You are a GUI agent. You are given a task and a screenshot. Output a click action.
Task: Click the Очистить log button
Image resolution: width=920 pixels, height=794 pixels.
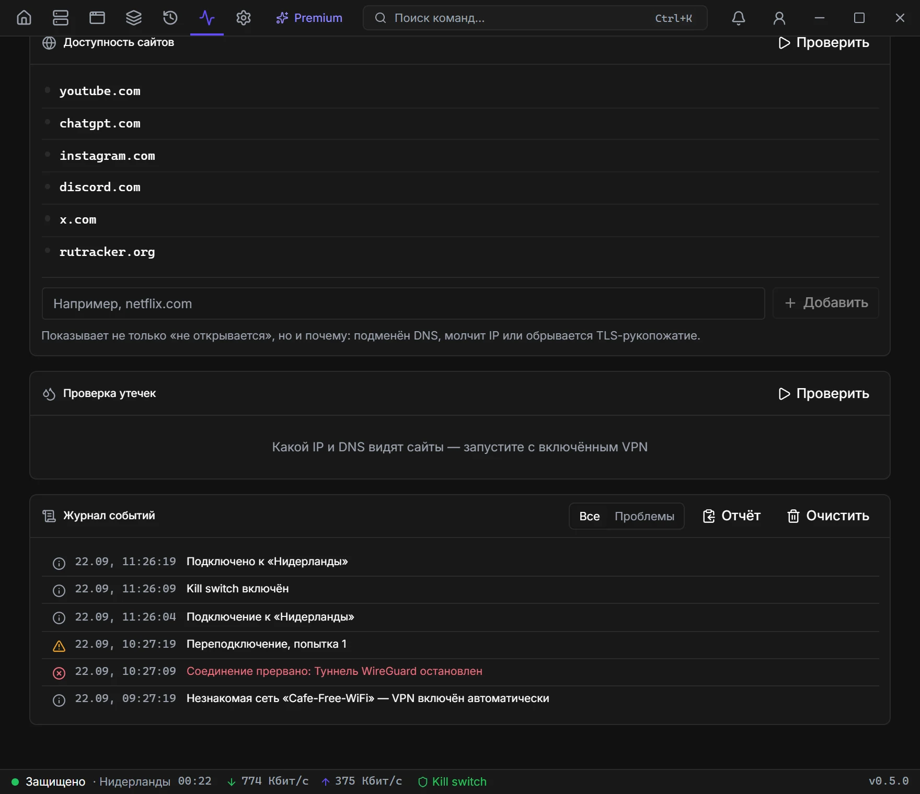828,516
